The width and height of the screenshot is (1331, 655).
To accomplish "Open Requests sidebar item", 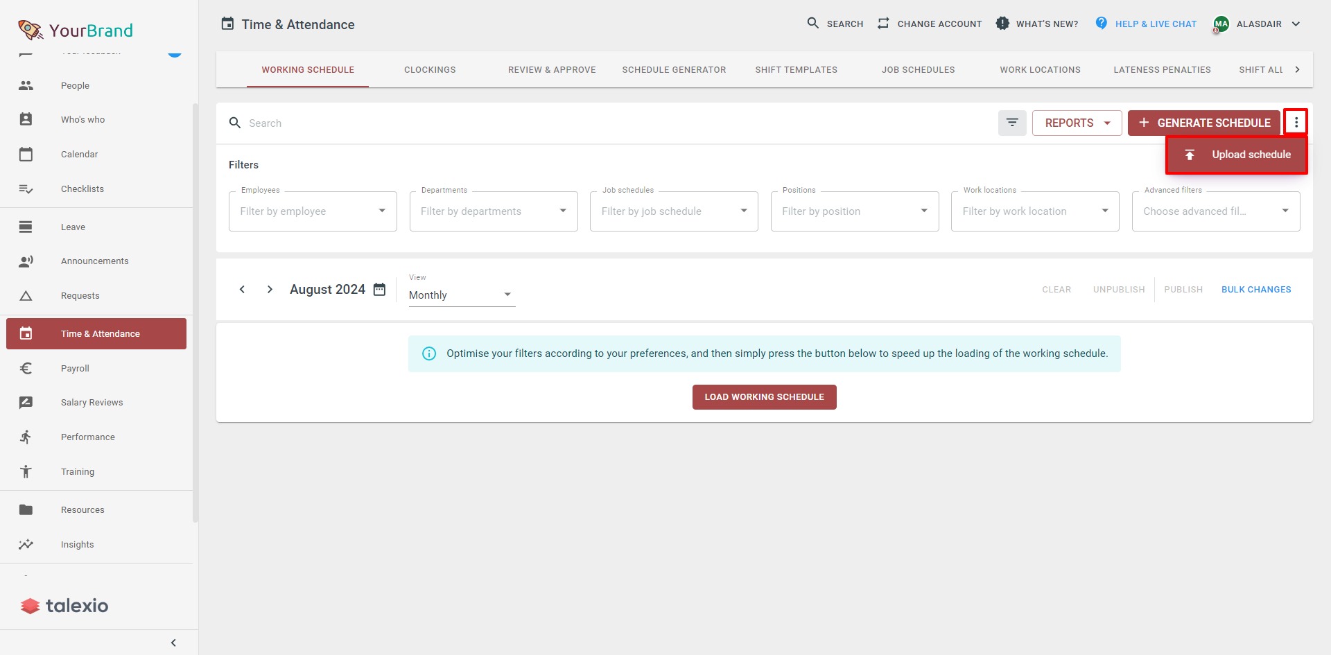I will (x=96, y=295).
